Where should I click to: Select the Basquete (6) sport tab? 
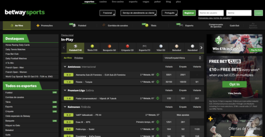(109, 48)
